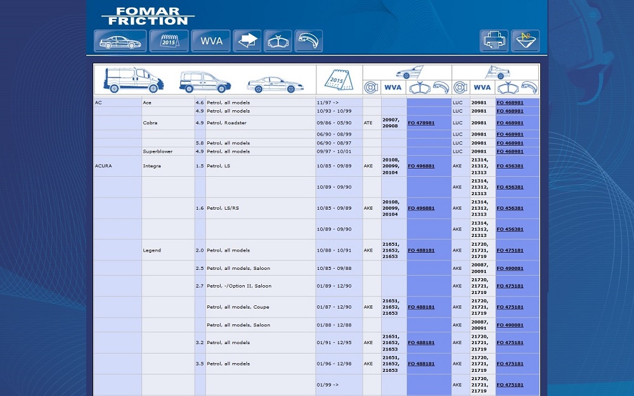Click the date range '09/86 - 05/90'

click(334, 123)
